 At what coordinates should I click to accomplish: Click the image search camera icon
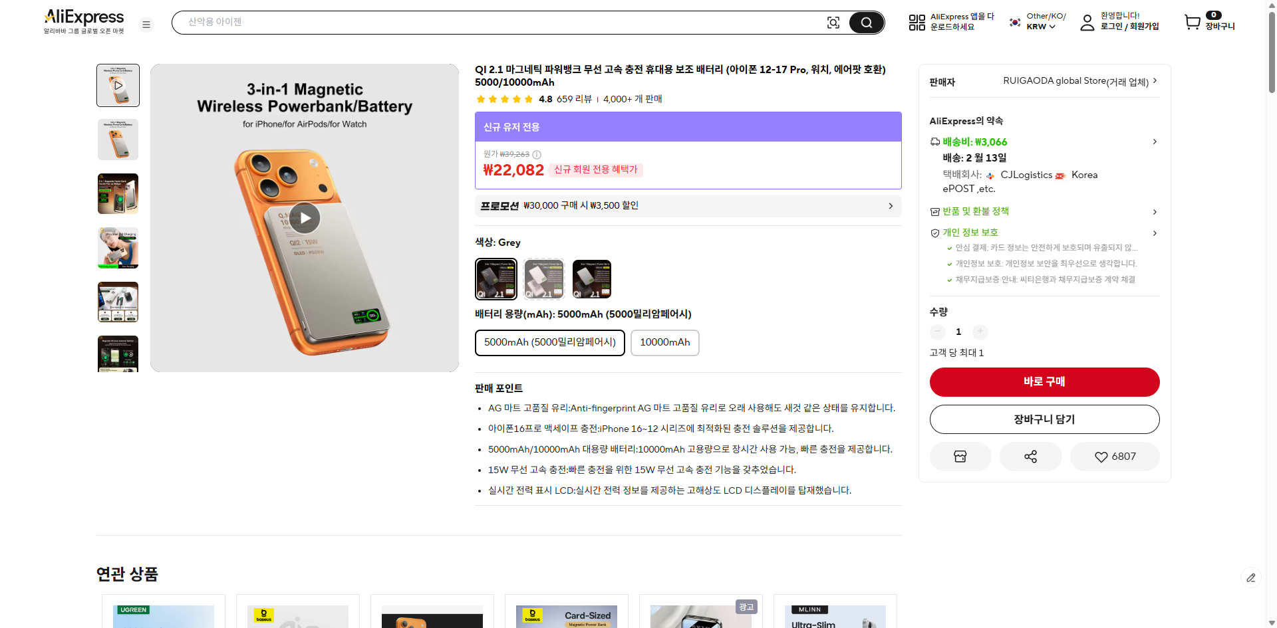(833, 22)
